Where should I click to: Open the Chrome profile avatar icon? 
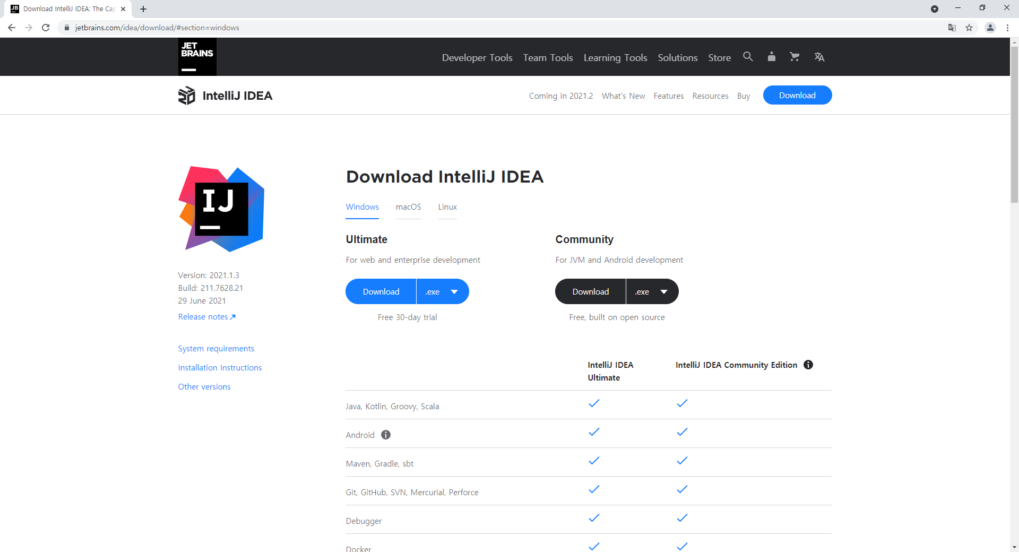coord(990,28)
